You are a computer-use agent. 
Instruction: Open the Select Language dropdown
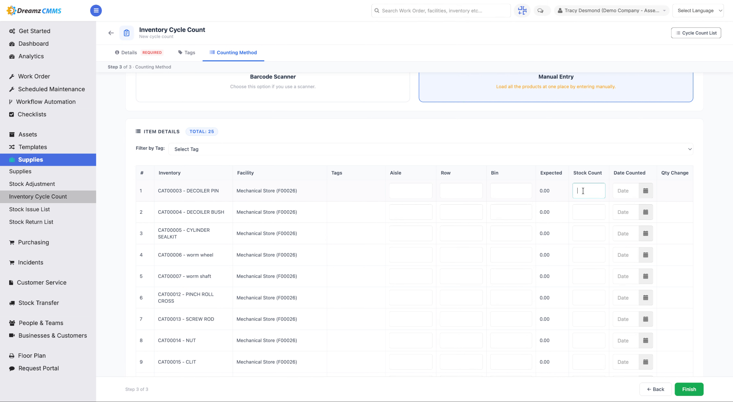(x=698, y=11)
